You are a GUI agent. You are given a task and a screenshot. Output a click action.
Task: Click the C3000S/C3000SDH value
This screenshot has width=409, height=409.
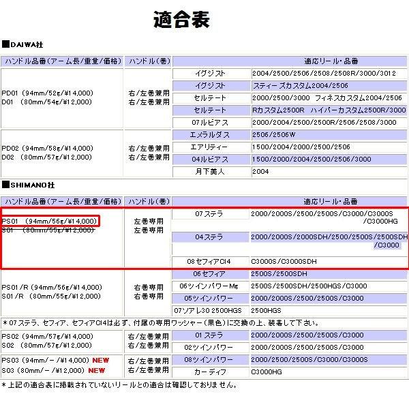284,262
